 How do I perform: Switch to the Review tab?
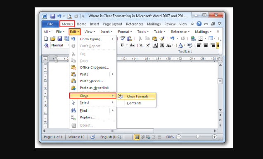[x=170, y=24]
